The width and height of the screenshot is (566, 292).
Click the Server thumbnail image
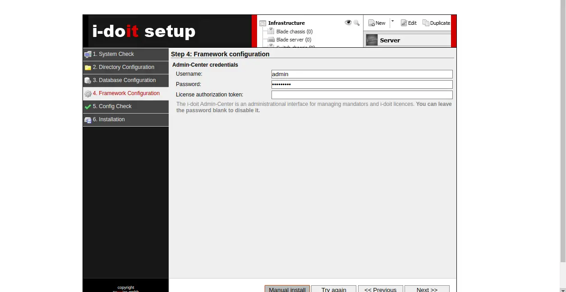point(372,40)
